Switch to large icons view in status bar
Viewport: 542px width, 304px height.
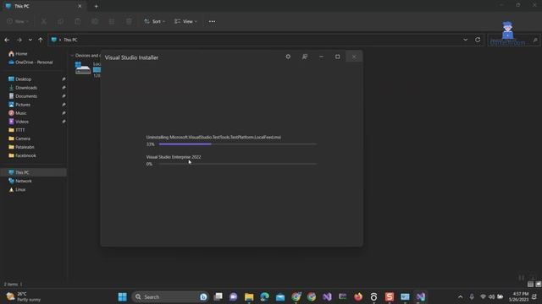(539, 285)
